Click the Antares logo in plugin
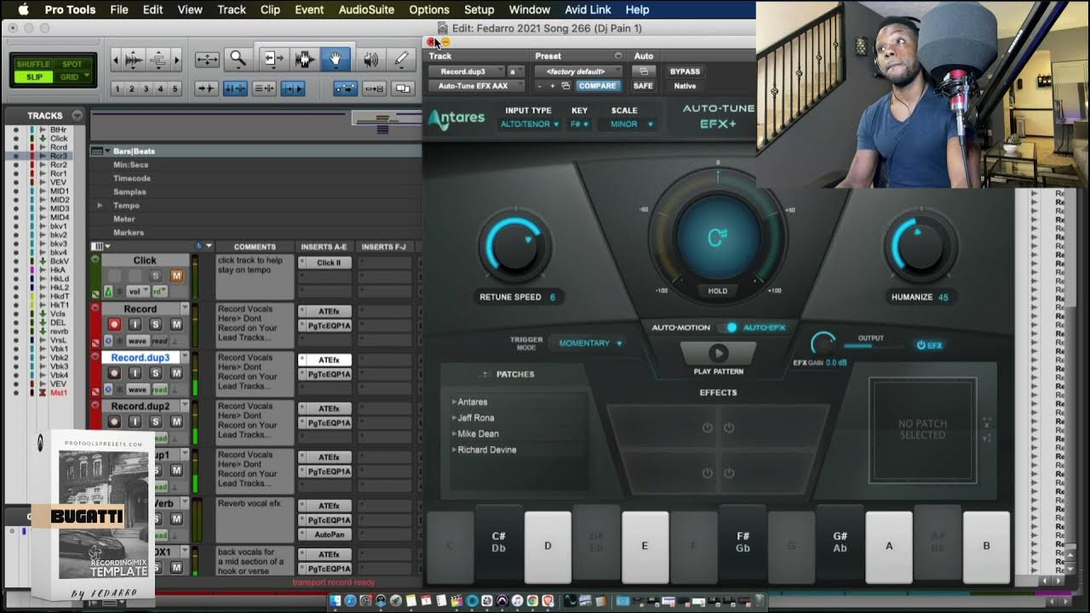Screen dimensions: 1090x613 pos(456,118)
